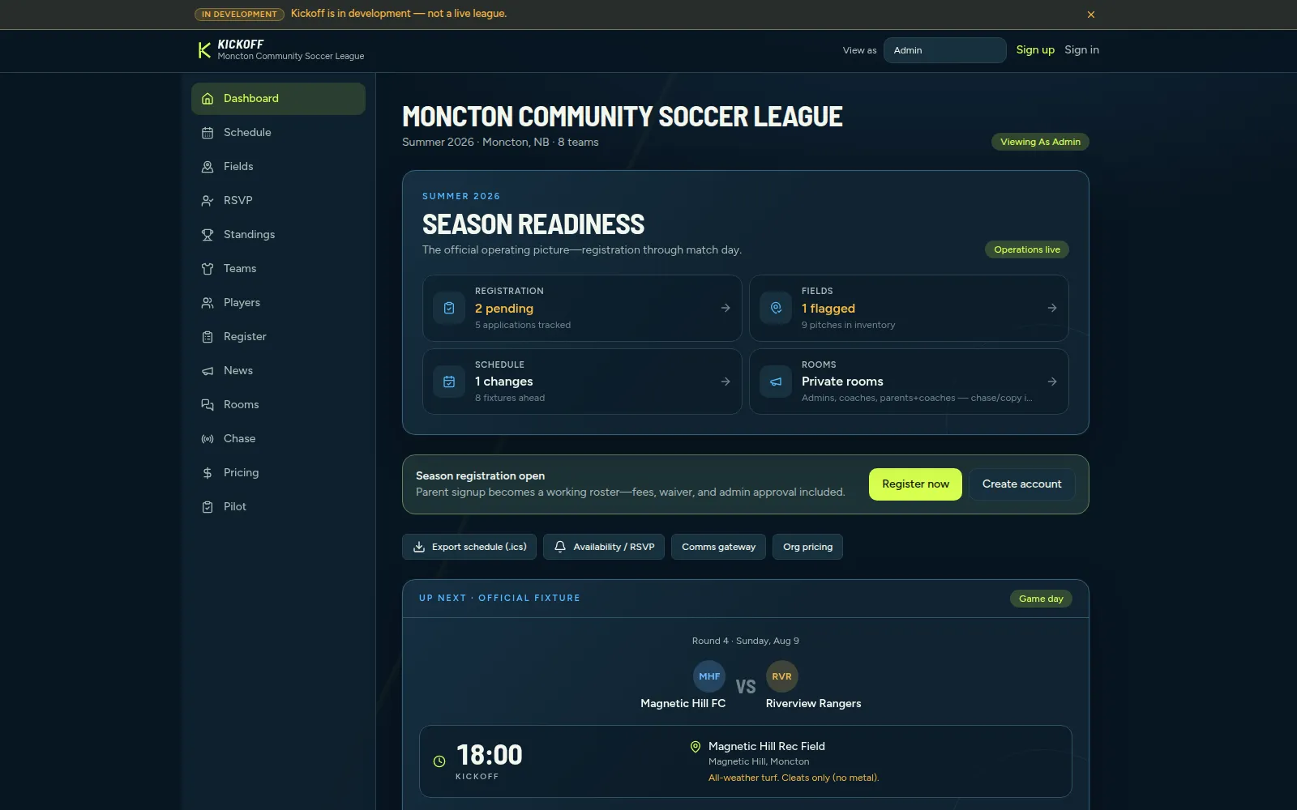Click the RVR team badge
This screenshot has height=810, width=1297.
point(782,676)
